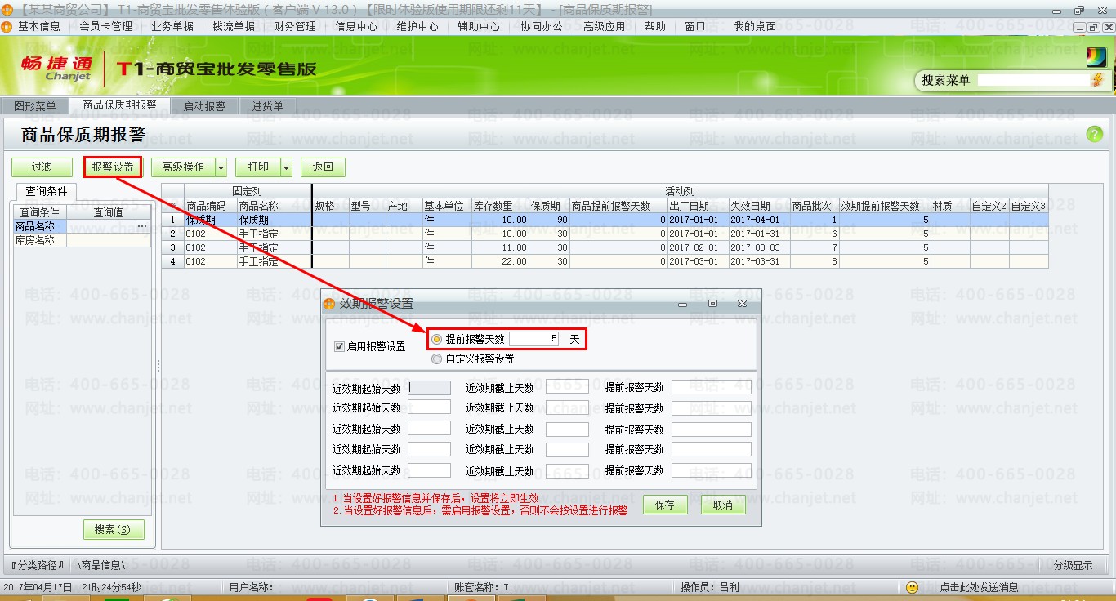Close the 效期报警设置 dialog window

tap(742, 303)
